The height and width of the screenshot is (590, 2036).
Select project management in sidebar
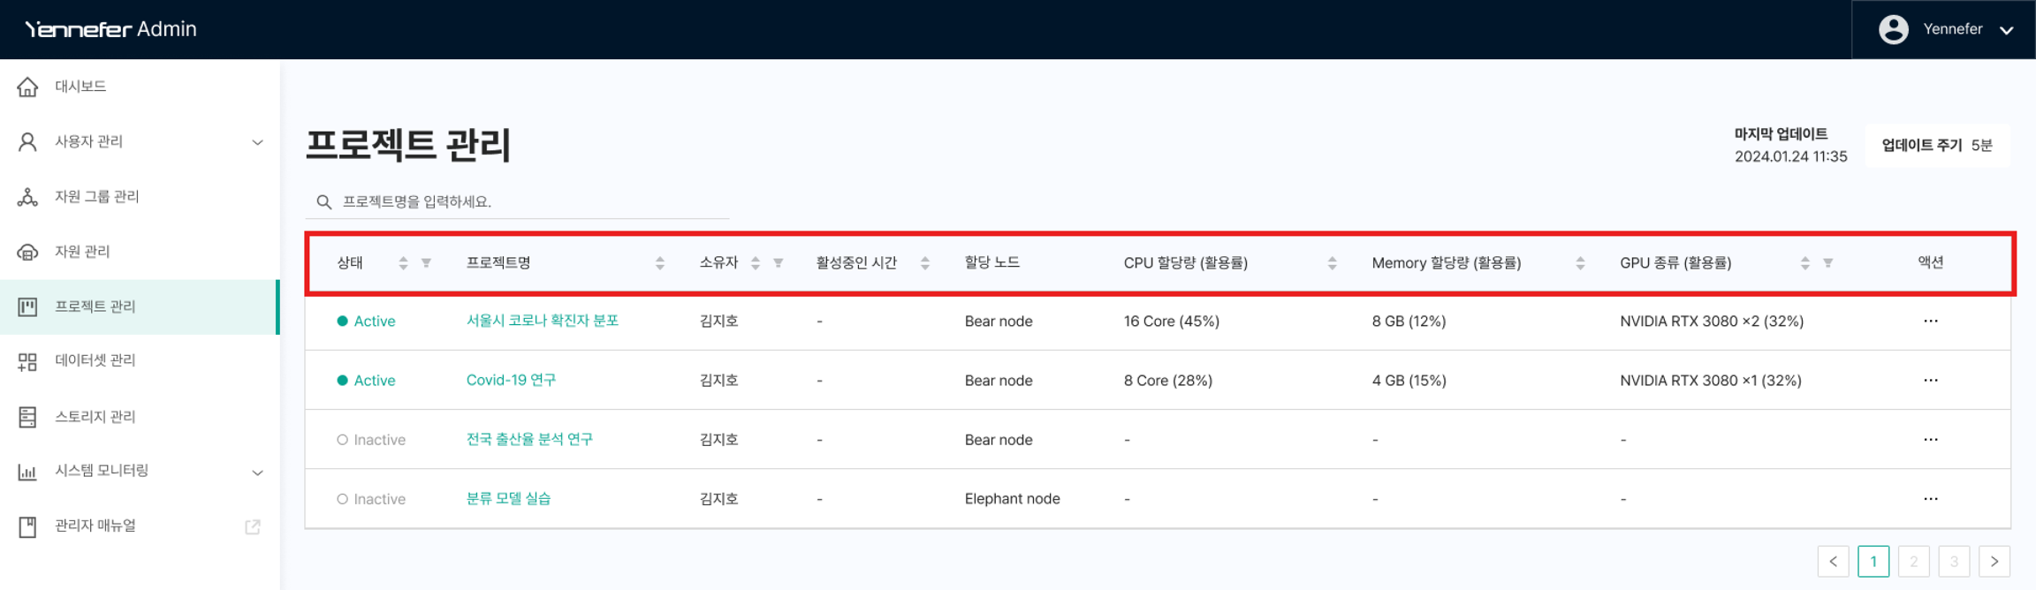click(x=95, y=306)
